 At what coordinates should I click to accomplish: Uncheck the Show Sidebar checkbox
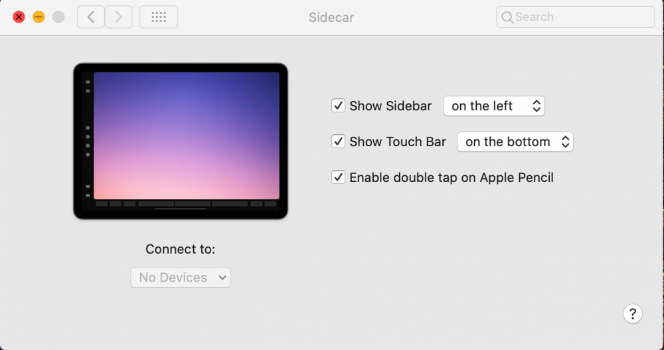coord(338,106)
